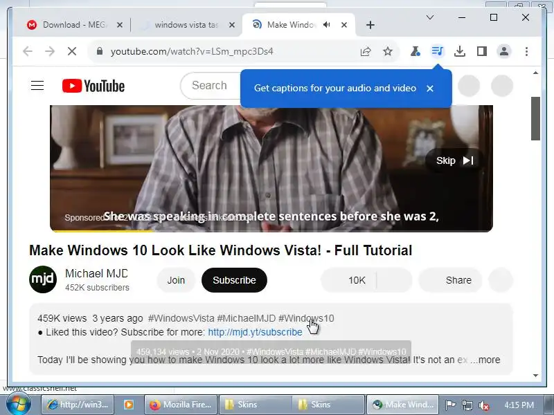Viewport: 554px width, 415px height.
Task: Open the second Skins folder taskbar button
Action: coord(328,405)
